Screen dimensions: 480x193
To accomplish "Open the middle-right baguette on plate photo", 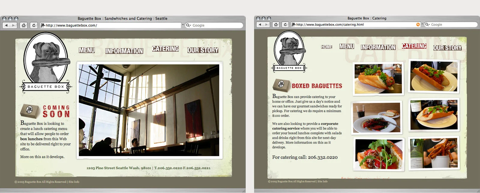I will point(434,115).
